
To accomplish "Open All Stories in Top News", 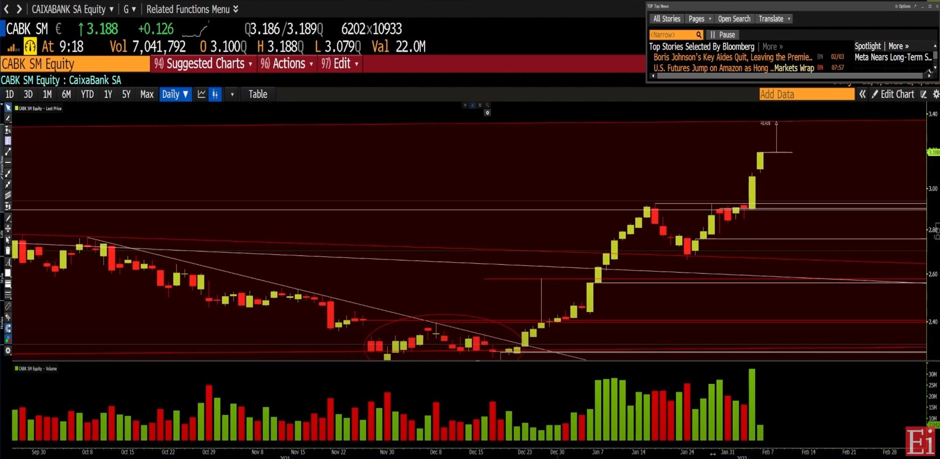I will pyautogui.click(x=667, y=19).
